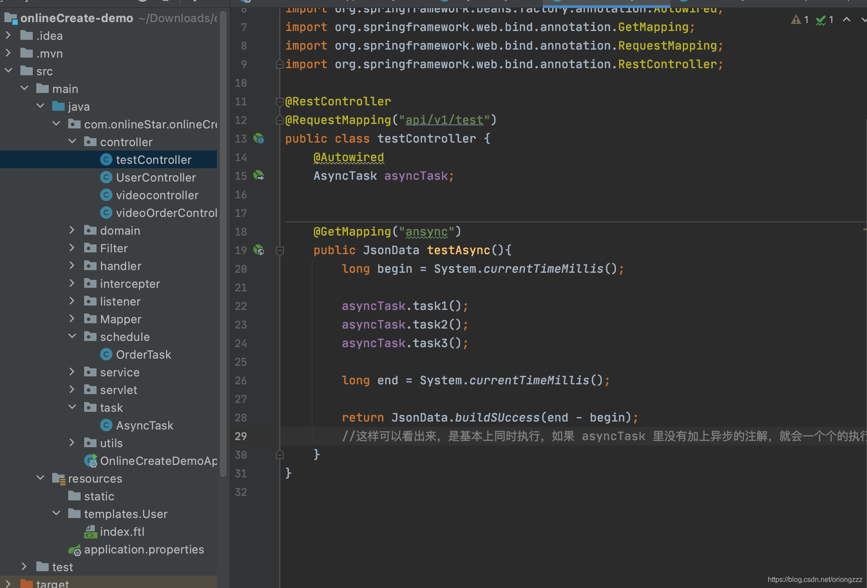Fold the imports block at line 9
The image size is (867, 588).
(279, 64)
